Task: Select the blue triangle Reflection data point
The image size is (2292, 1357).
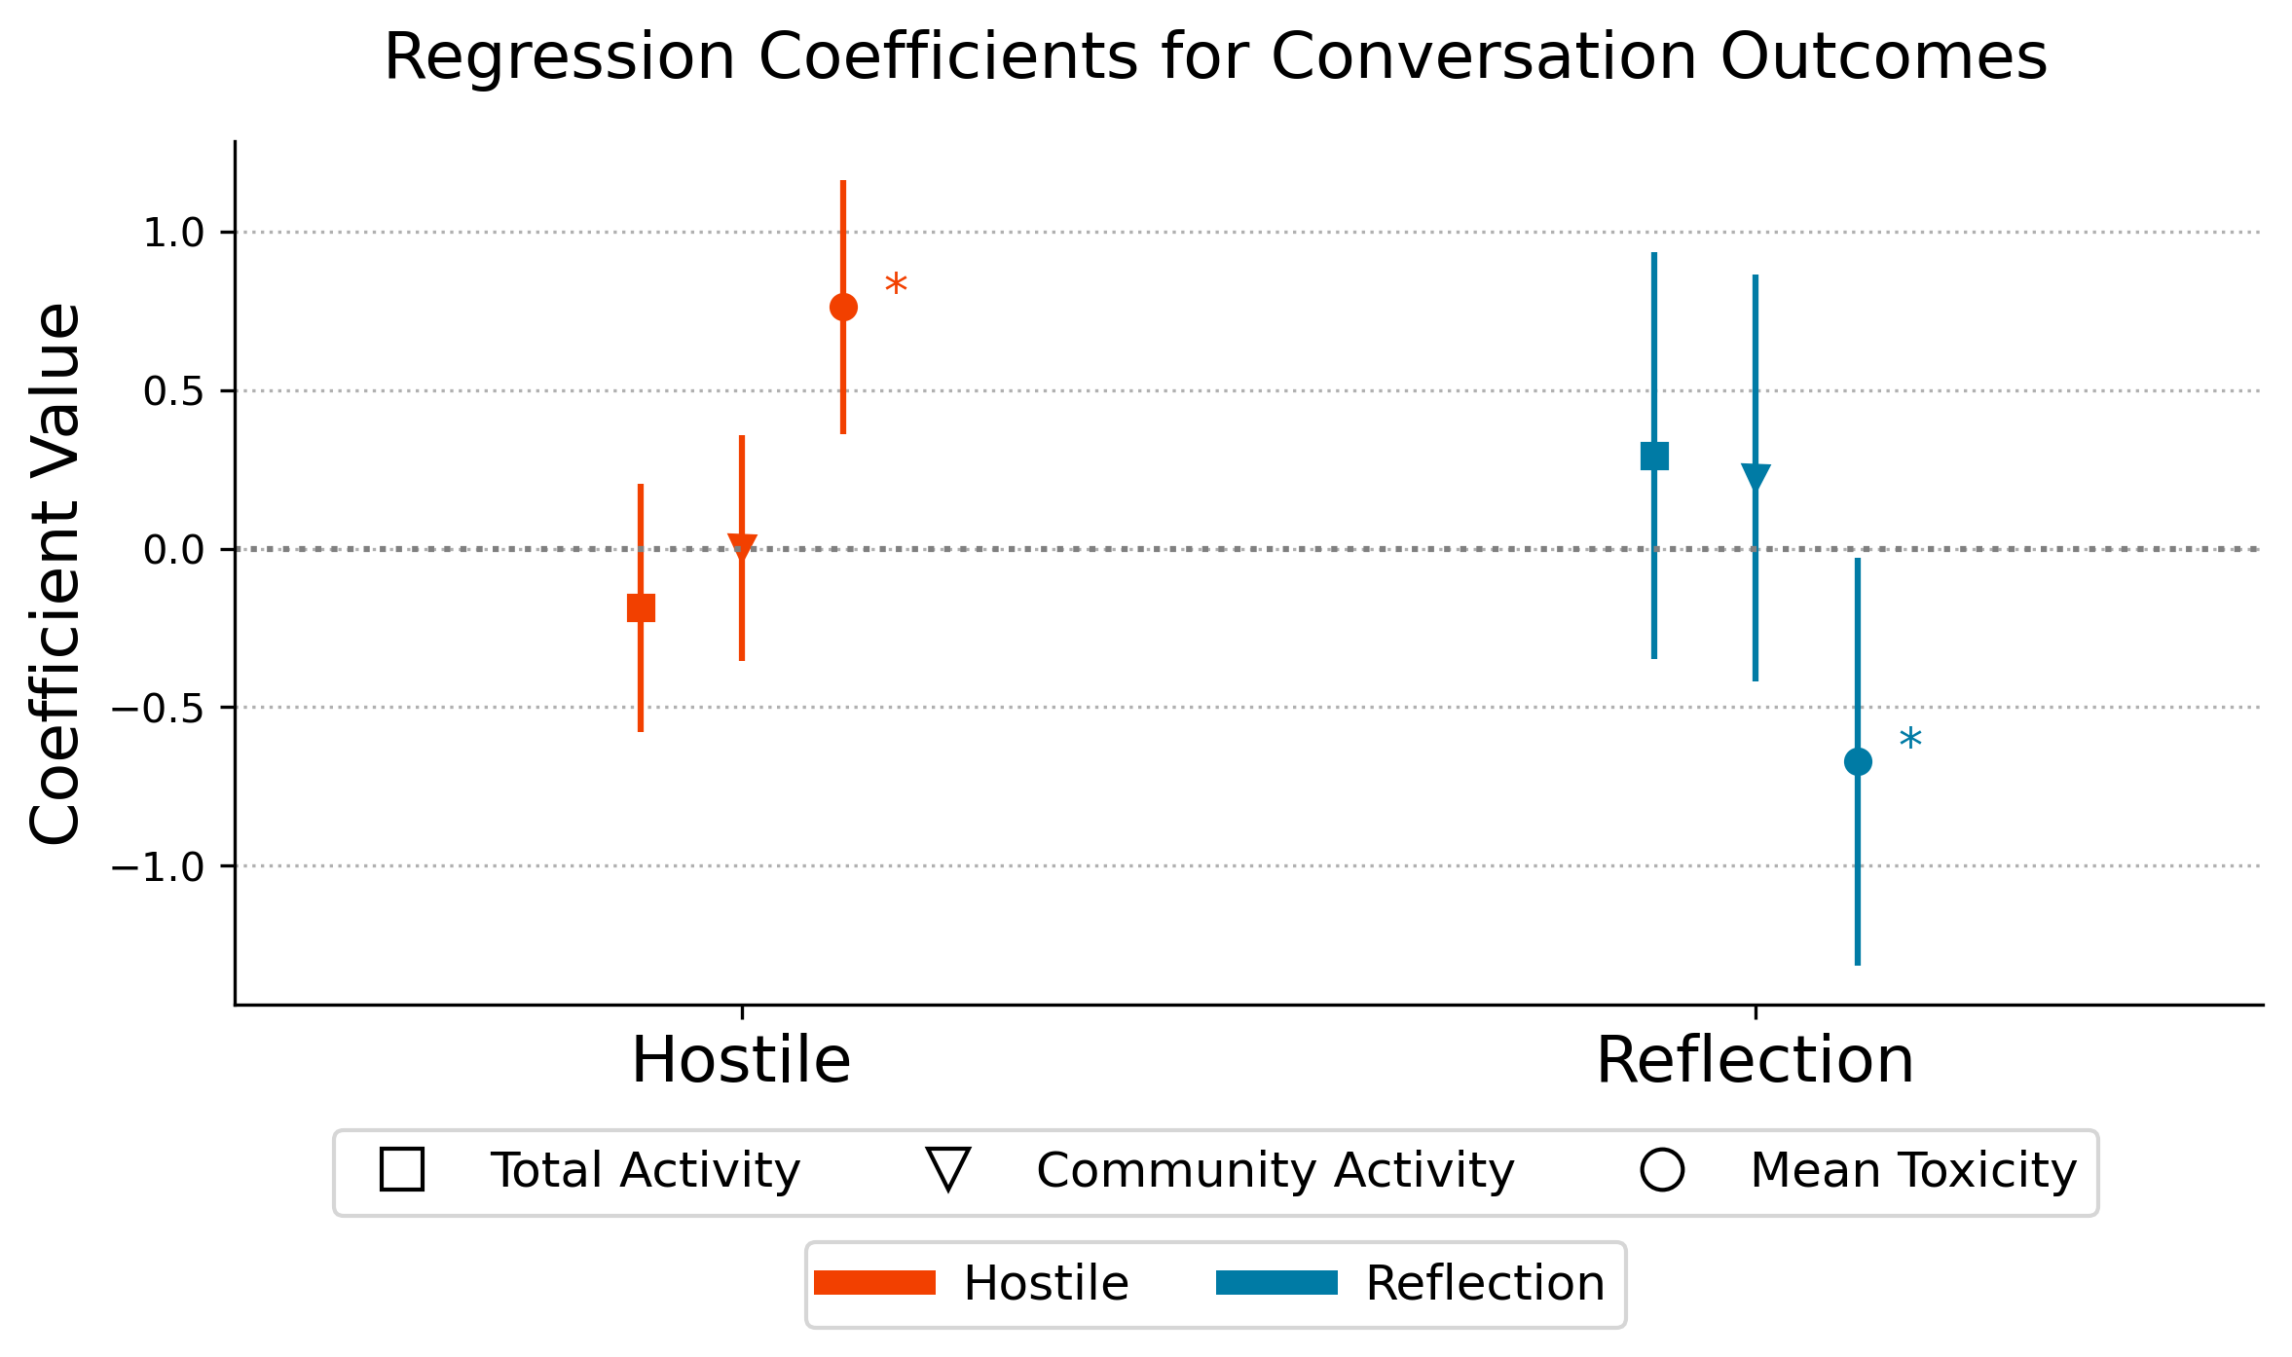Action: pyautogui.click(x=1756, y=477)
